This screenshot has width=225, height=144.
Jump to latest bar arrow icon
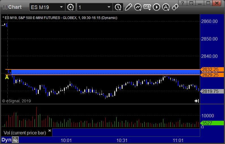(197, 101)
